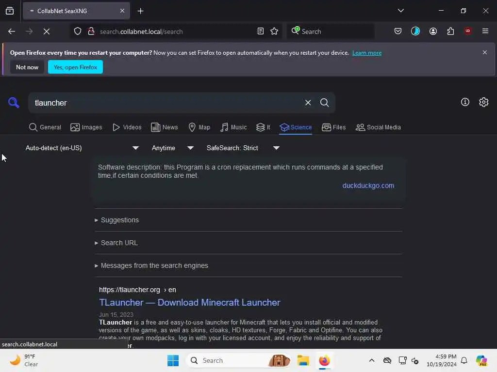
Task: Open Firefox application menu
Action: 485,31
